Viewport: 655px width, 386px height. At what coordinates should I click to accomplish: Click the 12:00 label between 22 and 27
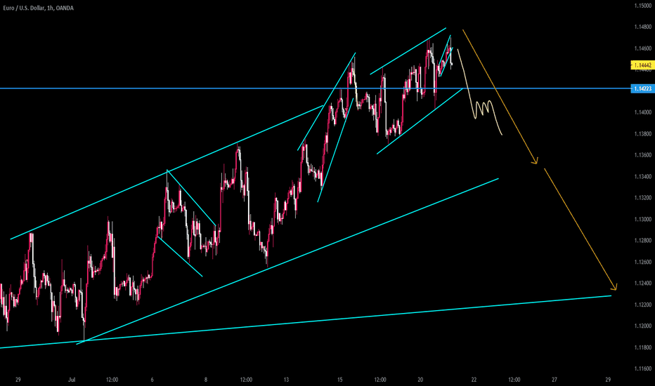tap(514, 380)
